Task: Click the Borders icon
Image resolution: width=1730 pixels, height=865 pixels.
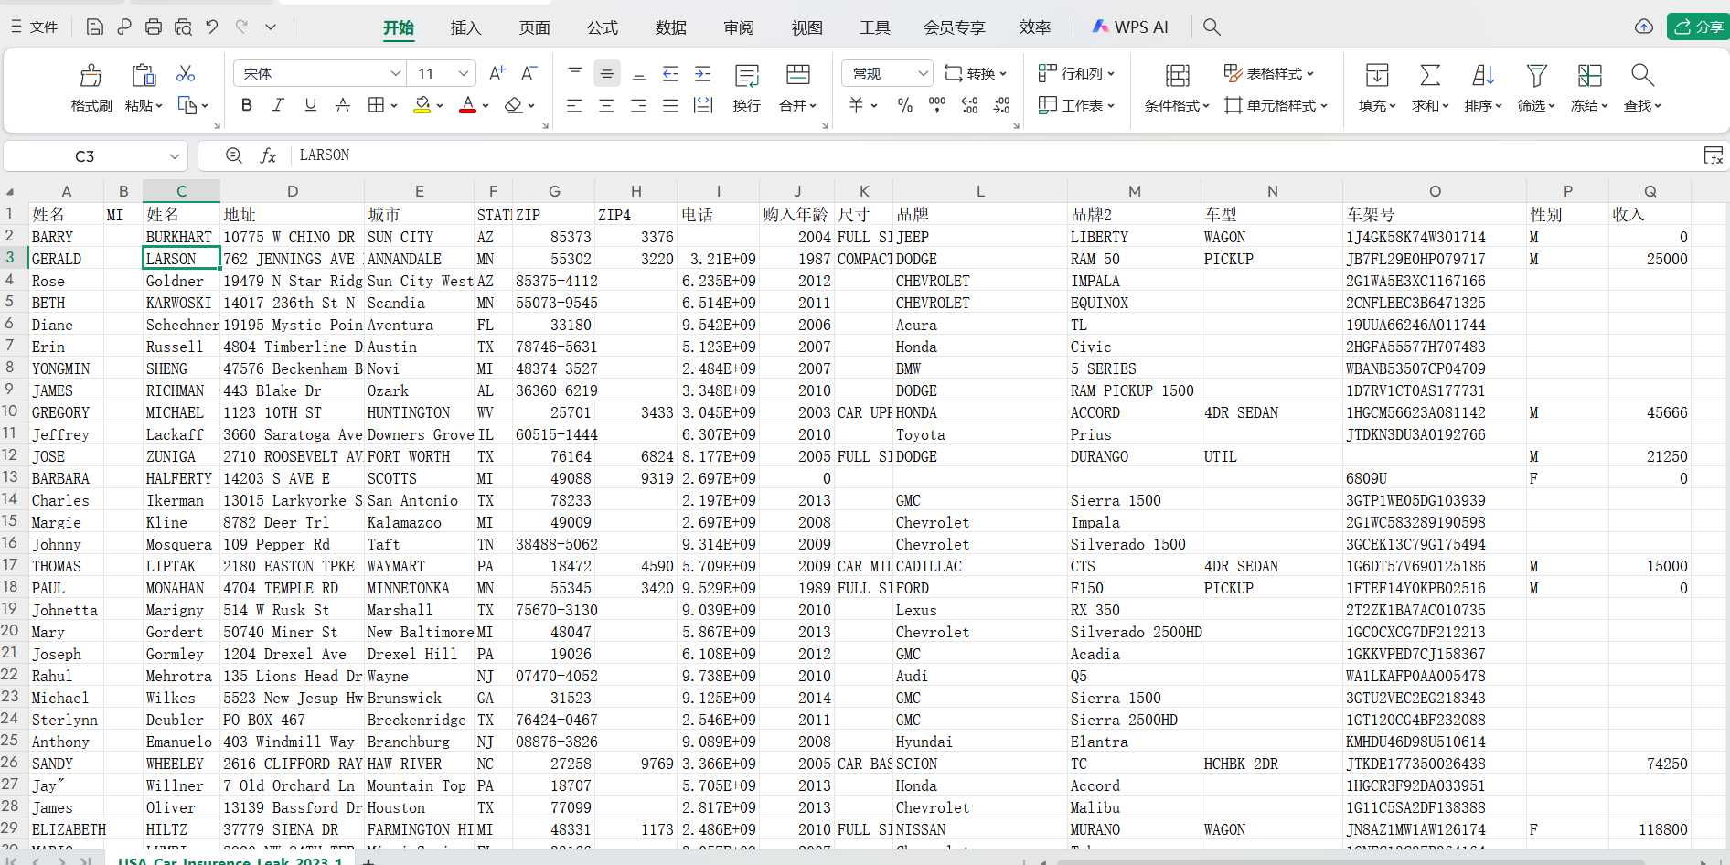Action: pyautogui.click(x=376, y=105)
